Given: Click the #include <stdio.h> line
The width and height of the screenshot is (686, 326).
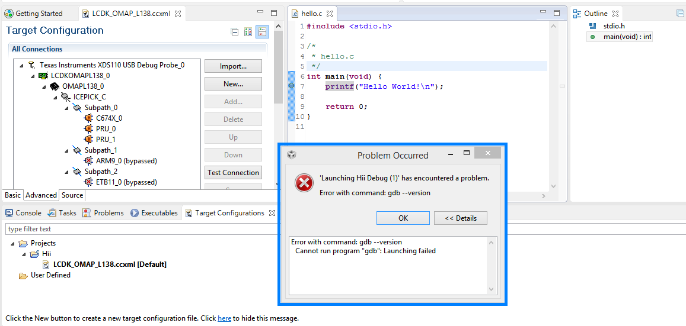Looking at the screenshot, I should point(349,26).
